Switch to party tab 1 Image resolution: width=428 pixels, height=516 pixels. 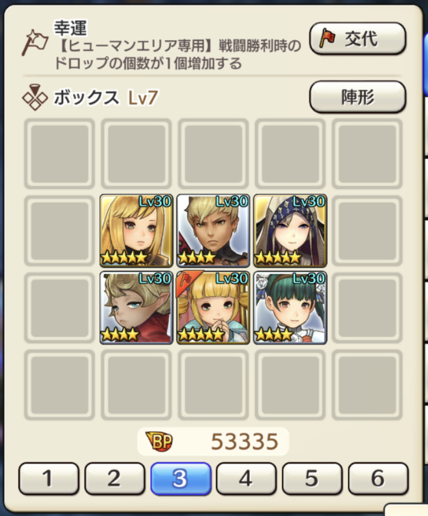tap(49, 478)
